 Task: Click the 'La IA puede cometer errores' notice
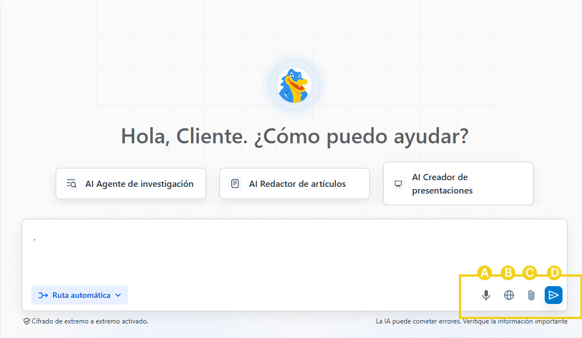click(471, 321)
